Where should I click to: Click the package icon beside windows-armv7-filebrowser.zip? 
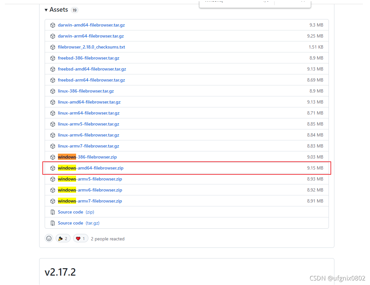click(x=53, y=201)
